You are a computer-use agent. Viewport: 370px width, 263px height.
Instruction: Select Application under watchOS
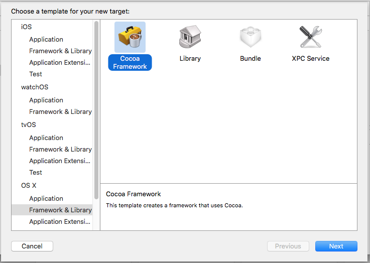[46, 100]
